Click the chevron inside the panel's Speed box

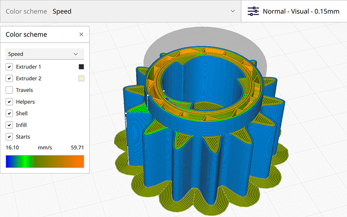76,54
